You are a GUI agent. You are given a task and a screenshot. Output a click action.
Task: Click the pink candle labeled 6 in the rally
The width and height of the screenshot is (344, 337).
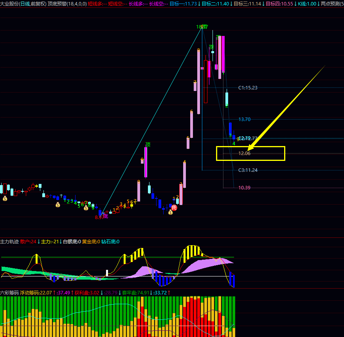191,125
